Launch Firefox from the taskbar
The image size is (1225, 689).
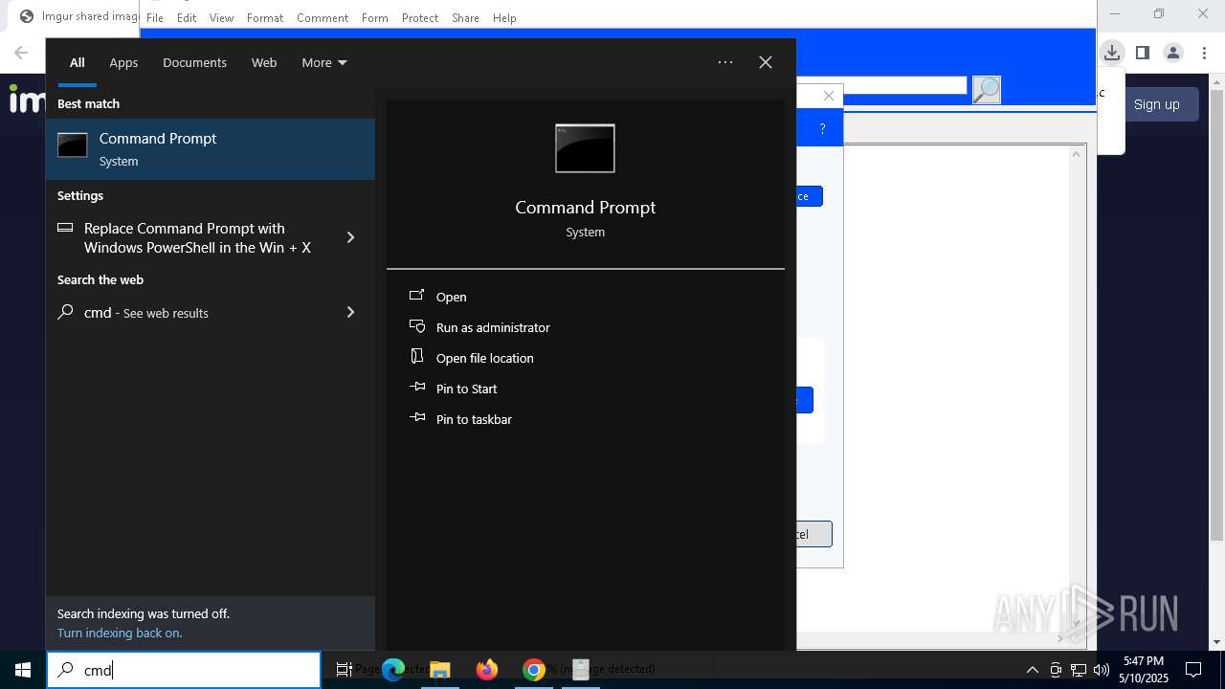click(487, 670)
